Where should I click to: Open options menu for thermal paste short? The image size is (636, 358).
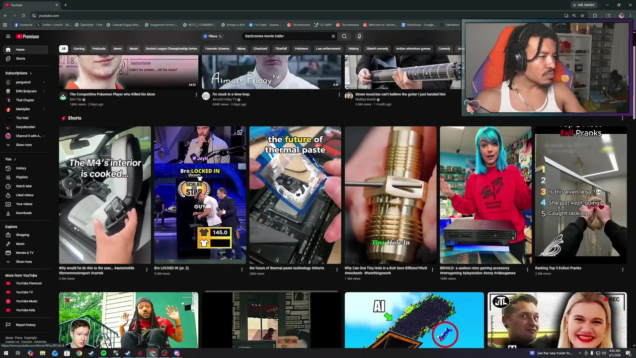click(x=337, y=269)
